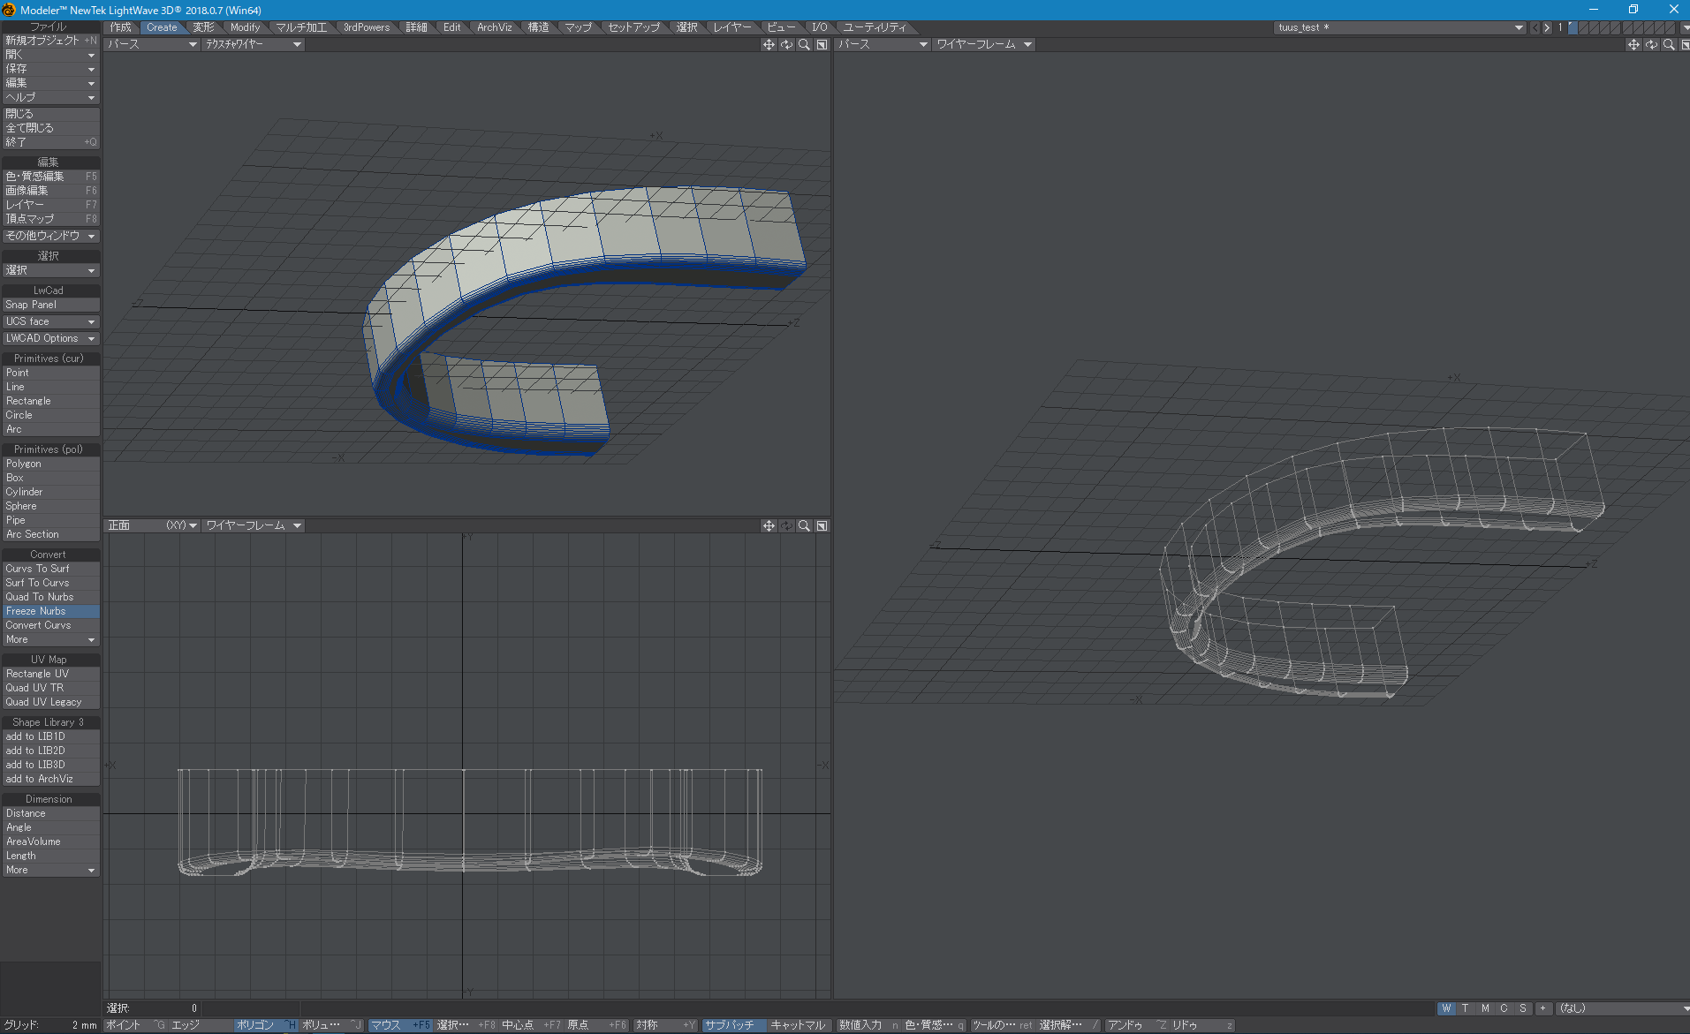This screenshot has height=1034, width=1690.
Task: Select the Rectangle curve primitive
Action: [50, 401]
